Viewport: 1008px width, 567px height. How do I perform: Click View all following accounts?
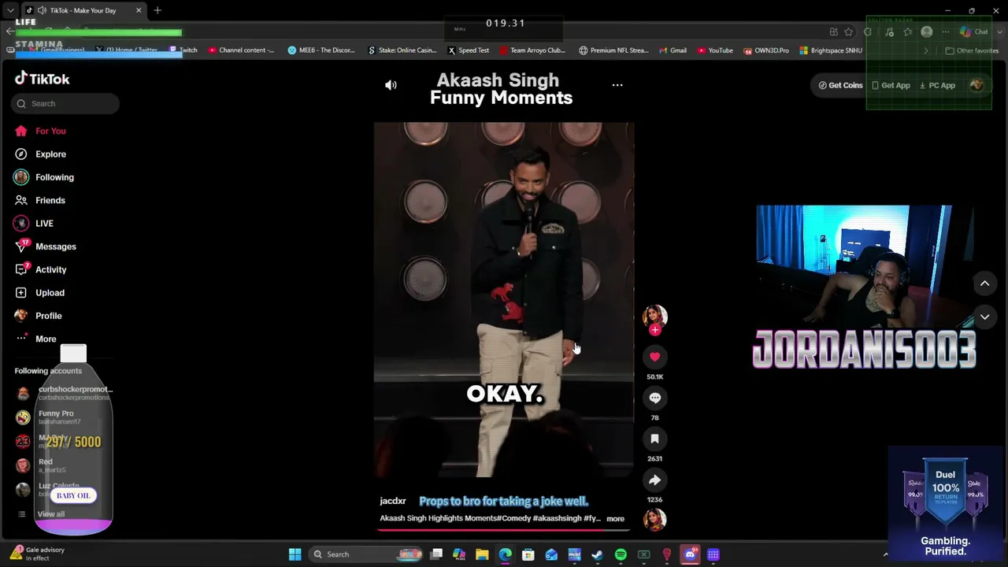pos(51,514)
